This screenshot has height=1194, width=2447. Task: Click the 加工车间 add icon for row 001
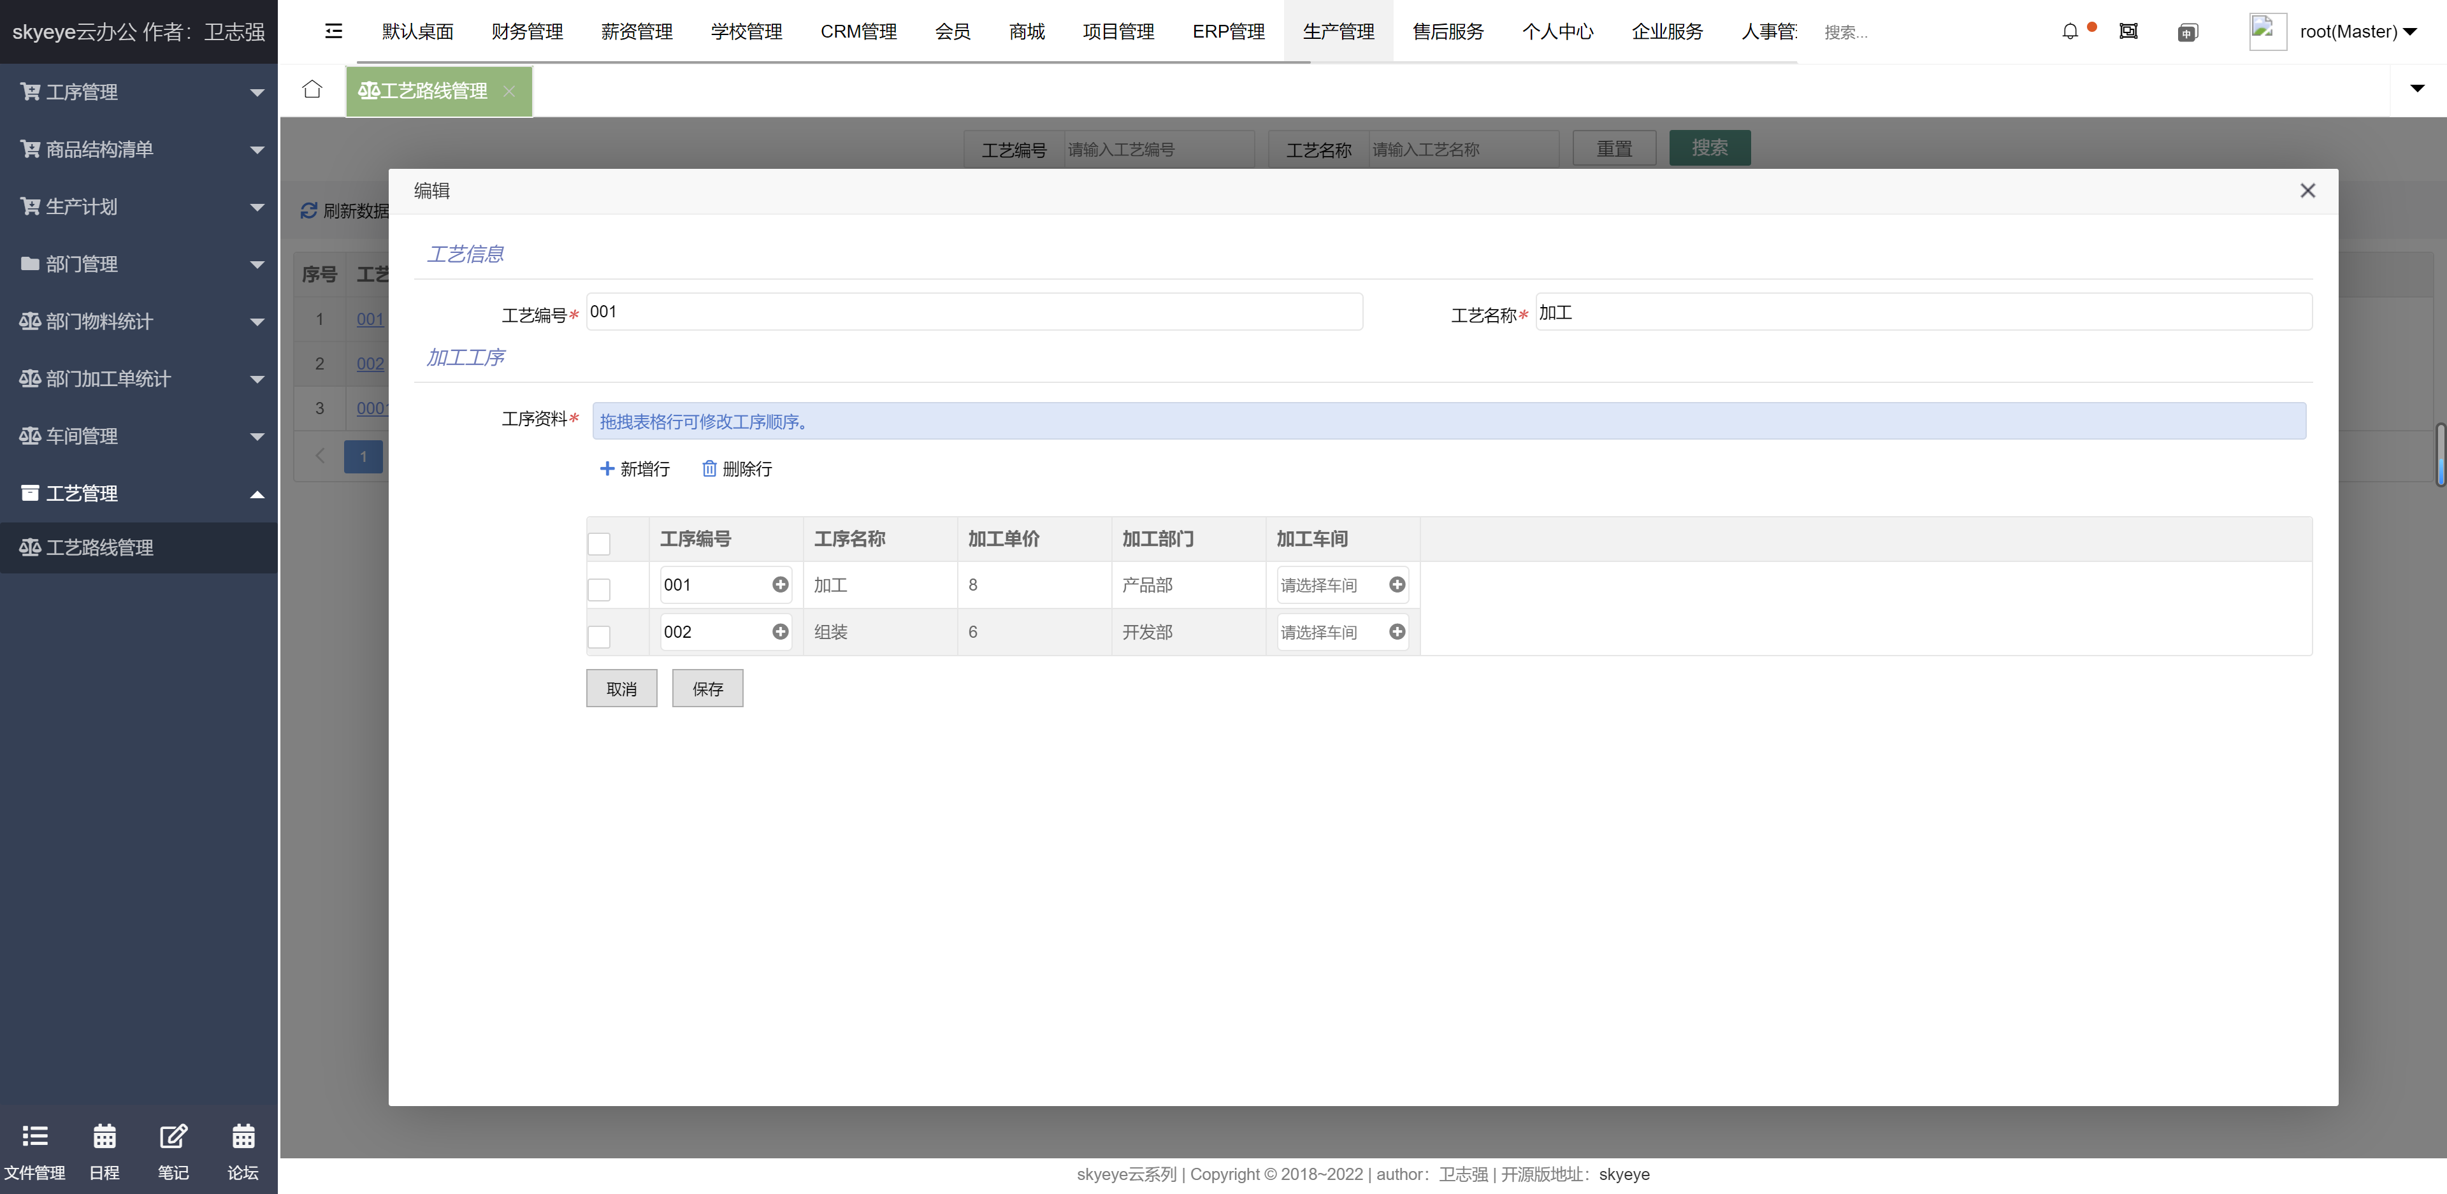pos(1398,584)
